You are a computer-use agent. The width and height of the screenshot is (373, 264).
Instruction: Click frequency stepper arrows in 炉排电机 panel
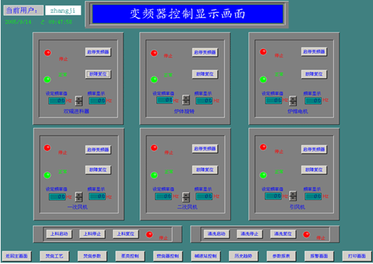coord(293,101)
